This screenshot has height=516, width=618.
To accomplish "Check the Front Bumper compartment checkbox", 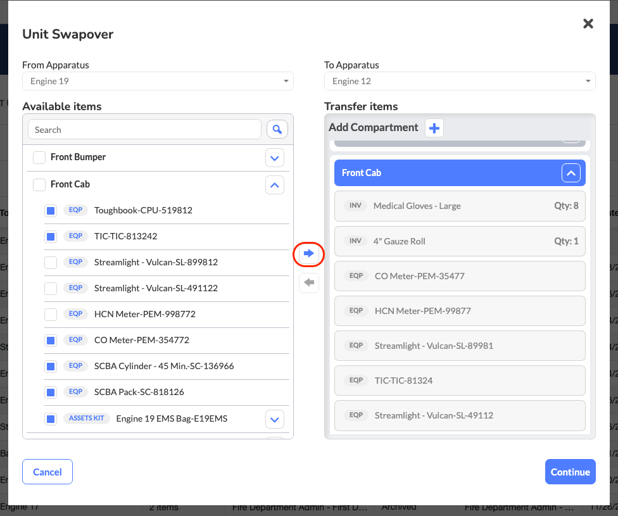I will coord(39,157).
